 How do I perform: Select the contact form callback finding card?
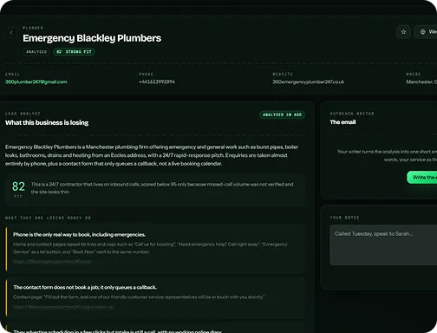pos(155,297)
